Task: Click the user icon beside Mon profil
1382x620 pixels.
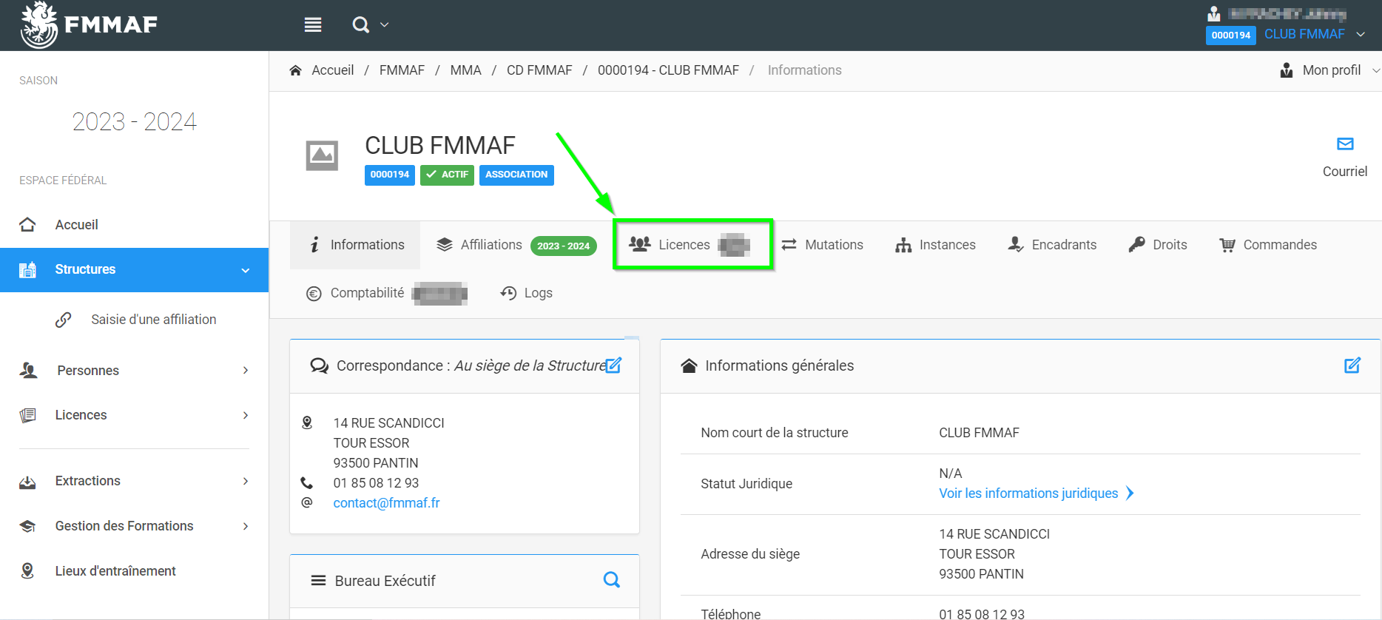Action: click(1287, 70)
